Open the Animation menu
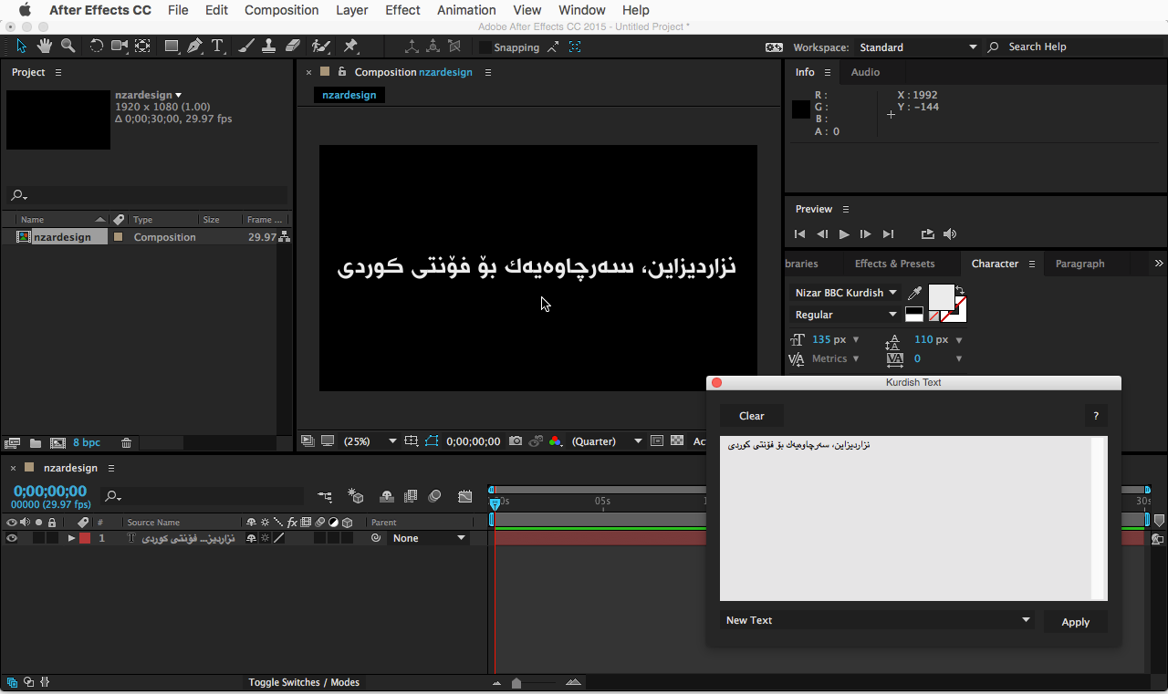 (466, 10)
